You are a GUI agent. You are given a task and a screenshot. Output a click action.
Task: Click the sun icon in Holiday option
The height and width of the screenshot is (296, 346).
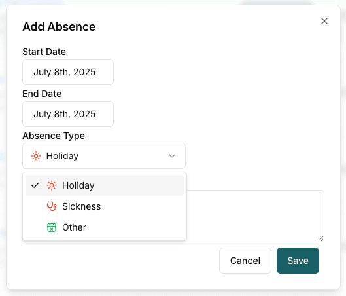coord(52,185)
